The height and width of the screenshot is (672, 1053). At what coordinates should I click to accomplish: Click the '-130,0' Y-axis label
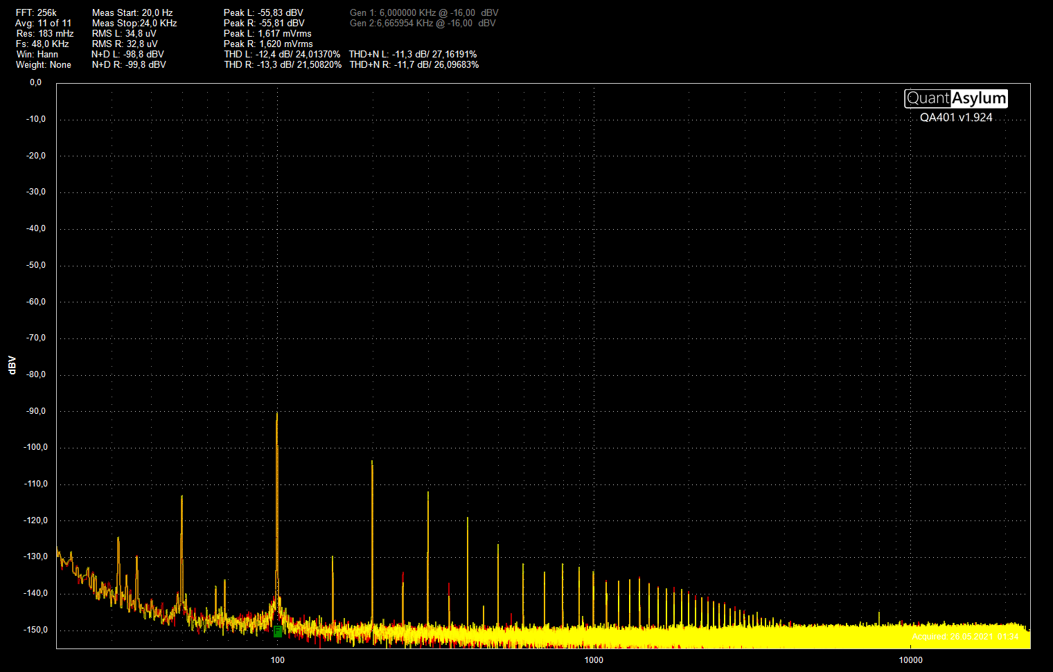pos(36,556)
